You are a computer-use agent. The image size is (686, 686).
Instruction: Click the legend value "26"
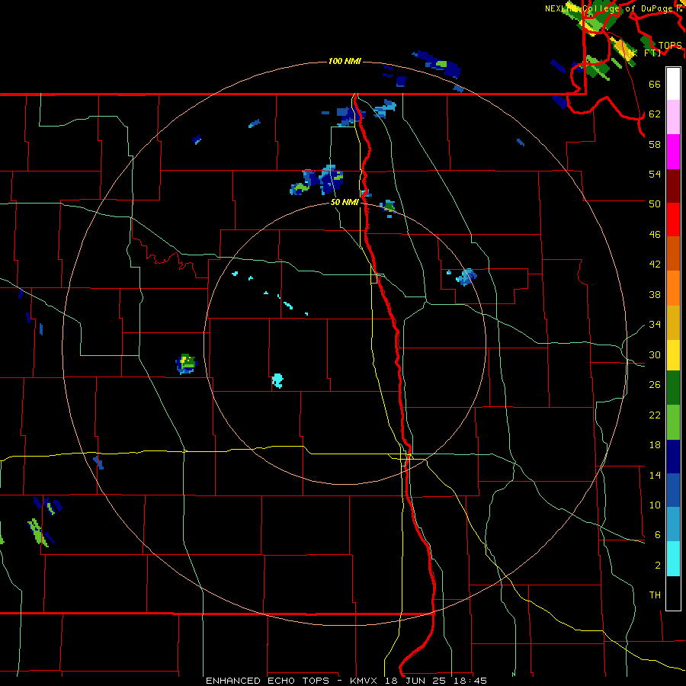coord(655,385)
